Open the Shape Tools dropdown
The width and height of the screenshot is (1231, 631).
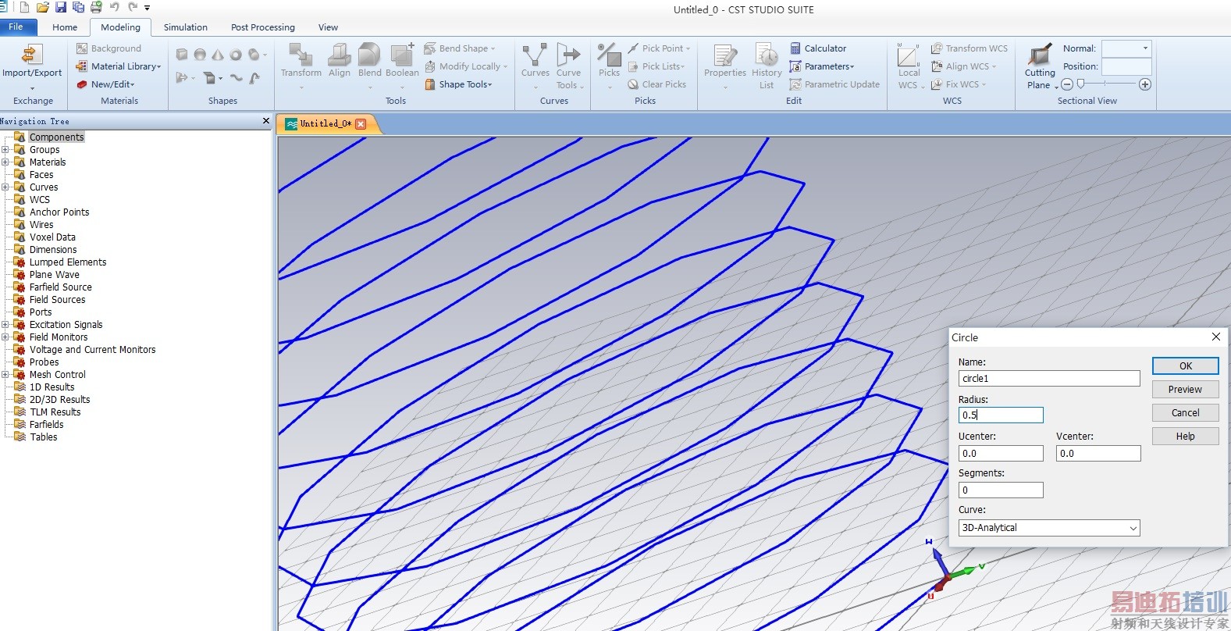coord(459,84)
